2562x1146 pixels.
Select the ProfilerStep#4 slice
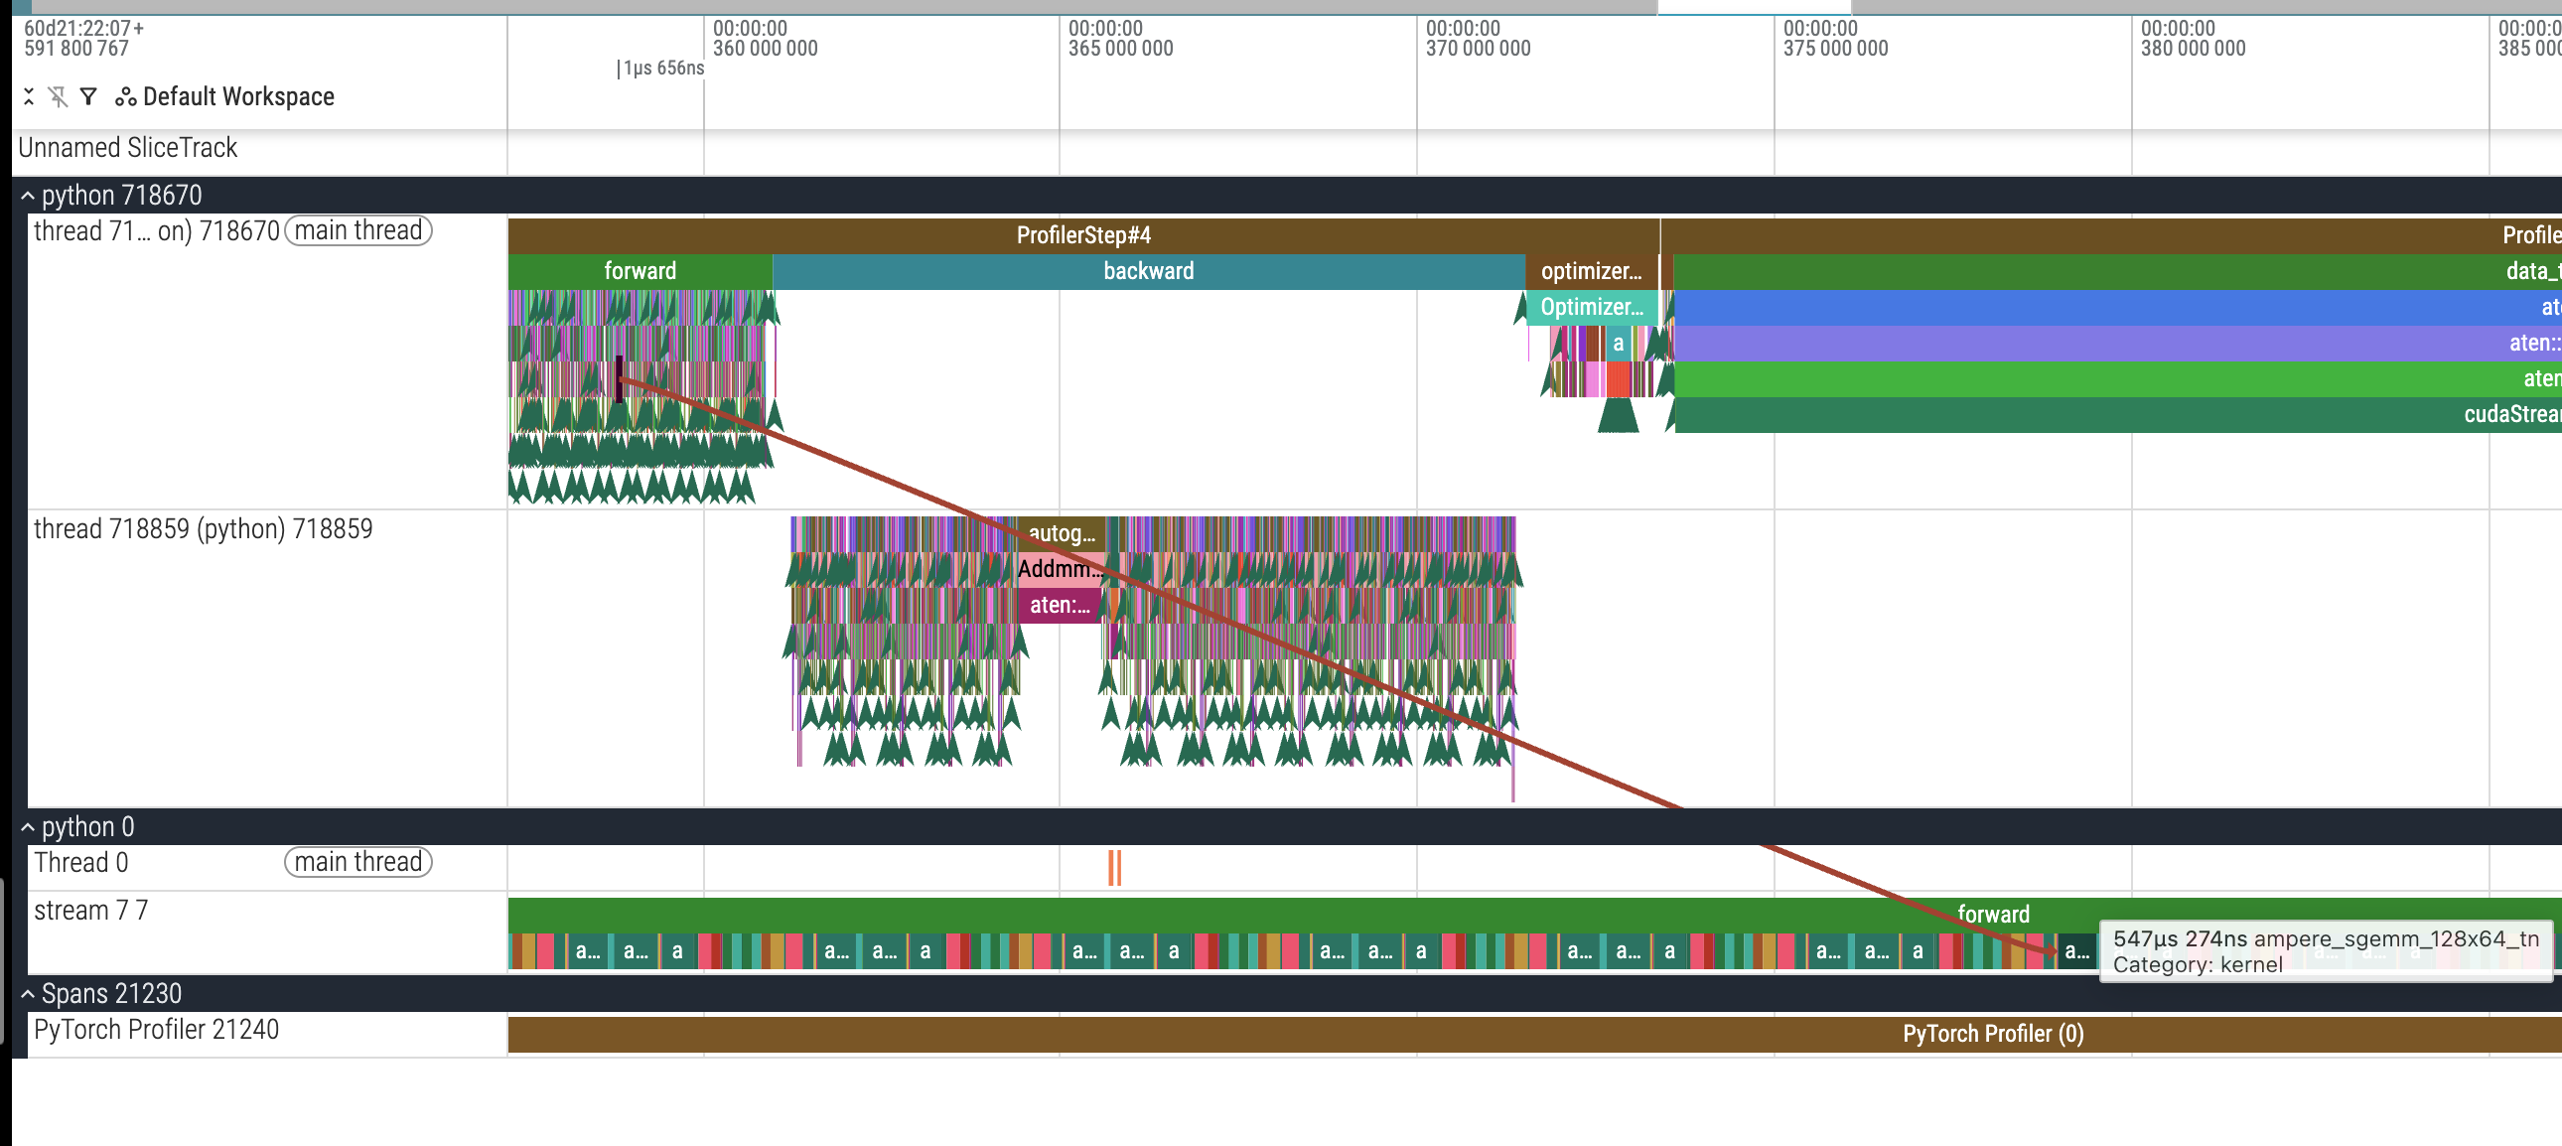pos(1082,235)
